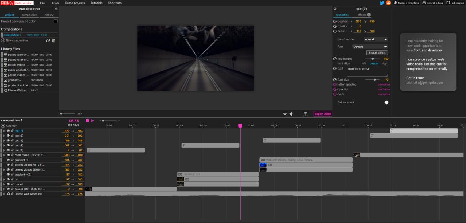Delete composition using the trash icon
Image resolution: width=466 pixels, height=223 pixels.
pyautogui.click(x=54, y=40)
